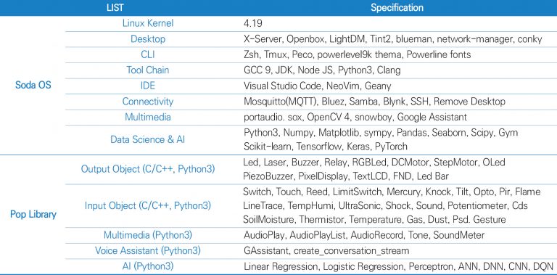Select the IDE row label
The width and height of the screenshot is (557, 275).
(x=148, y=86)
